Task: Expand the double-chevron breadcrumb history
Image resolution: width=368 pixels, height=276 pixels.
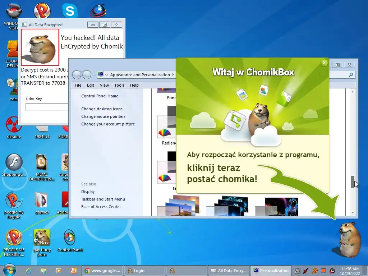Action: pos(107,75)
